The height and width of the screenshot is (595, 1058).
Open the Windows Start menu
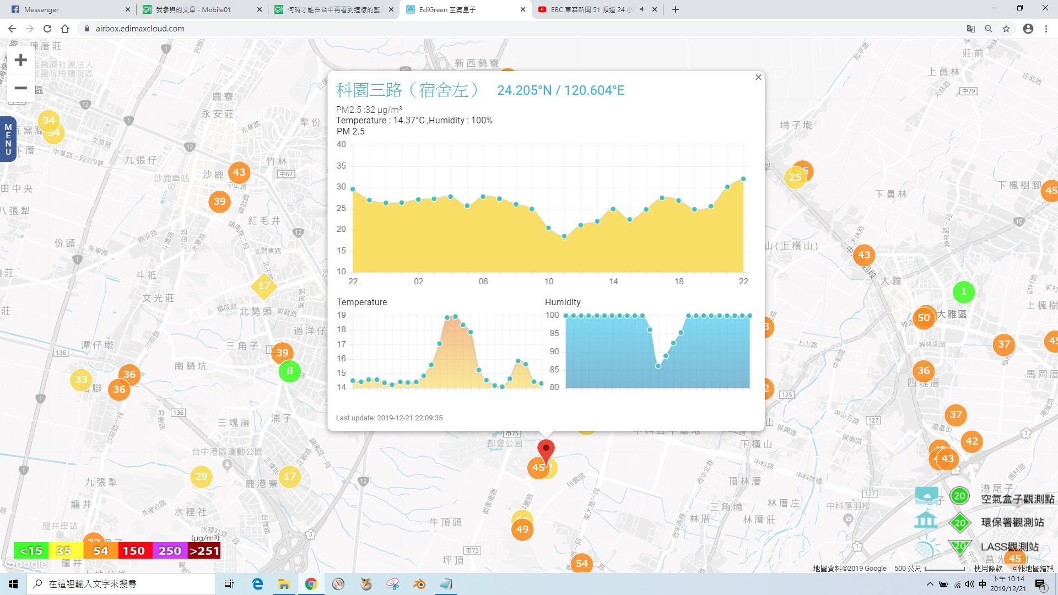(13, 584)
